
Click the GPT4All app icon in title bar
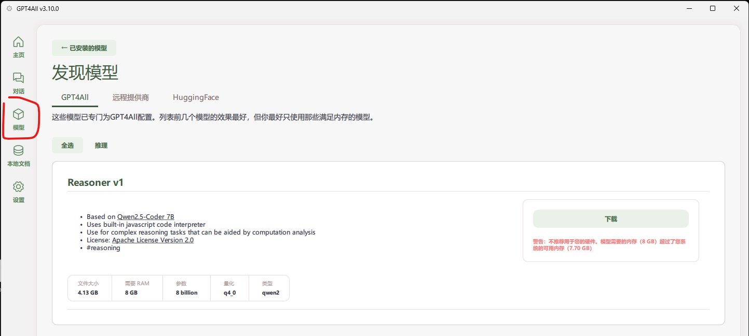(x=9, y=8)
